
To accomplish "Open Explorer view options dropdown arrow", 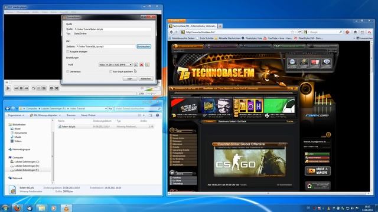I will click(x=144, y=115).
